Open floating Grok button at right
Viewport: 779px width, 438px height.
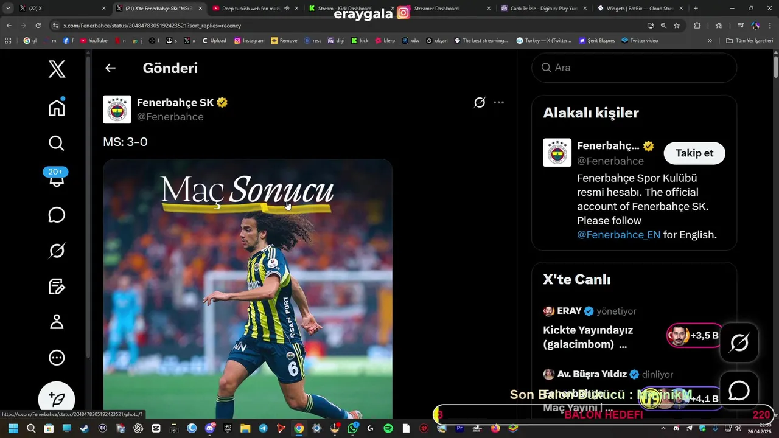tap(739, 343)
